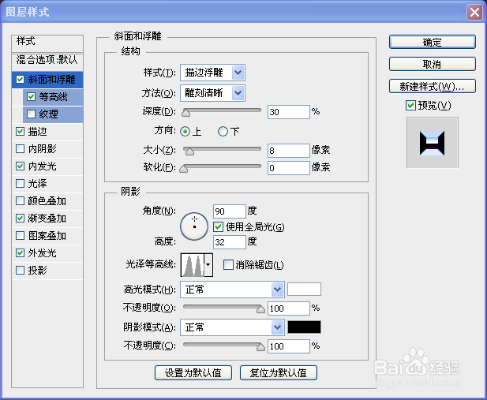Click the 复位为默认值 button
This screenshot has height=400, width=487.
(x=279, y=372)
